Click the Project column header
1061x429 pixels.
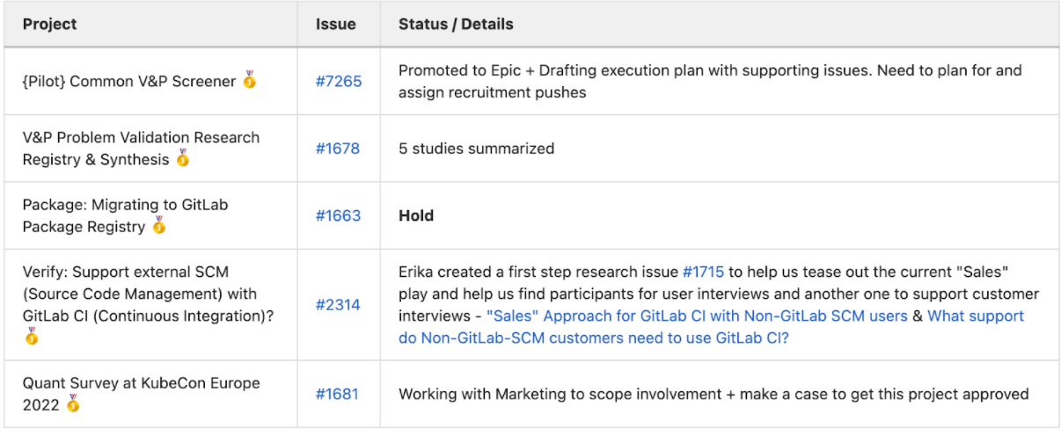(49, 24)
